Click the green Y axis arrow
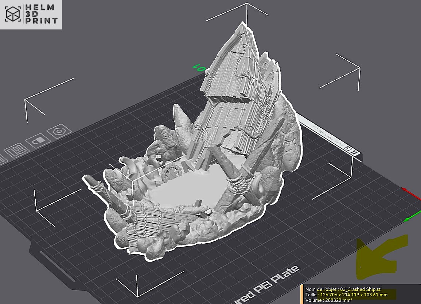The image size is (421, 304). [x=412, y=216]
